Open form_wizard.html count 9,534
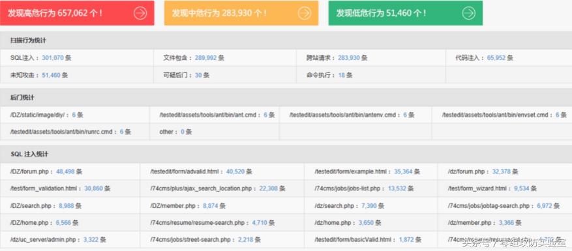572x251 pixels. tap(521, 188)
